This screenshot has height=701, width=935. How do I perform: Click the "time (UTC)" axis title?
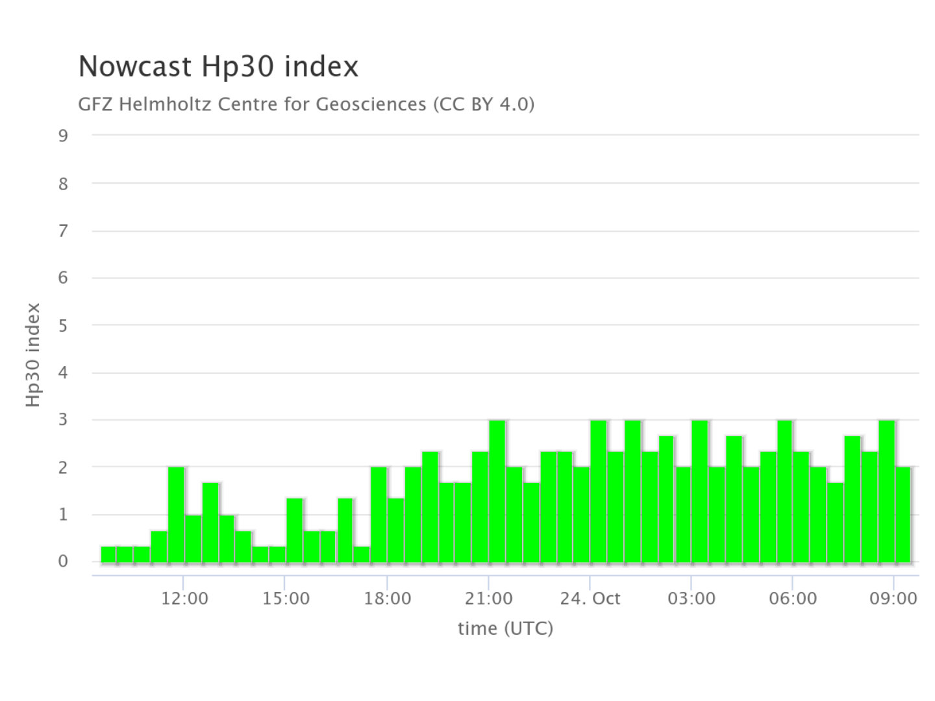(x=505, y=628)
